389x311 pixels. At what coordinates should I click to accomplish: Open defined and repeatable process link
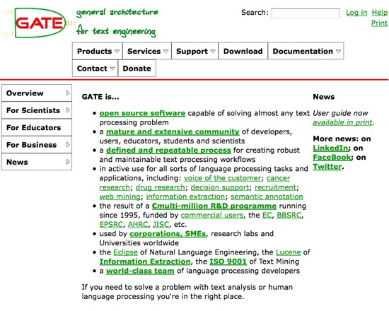tap(168, 151)
